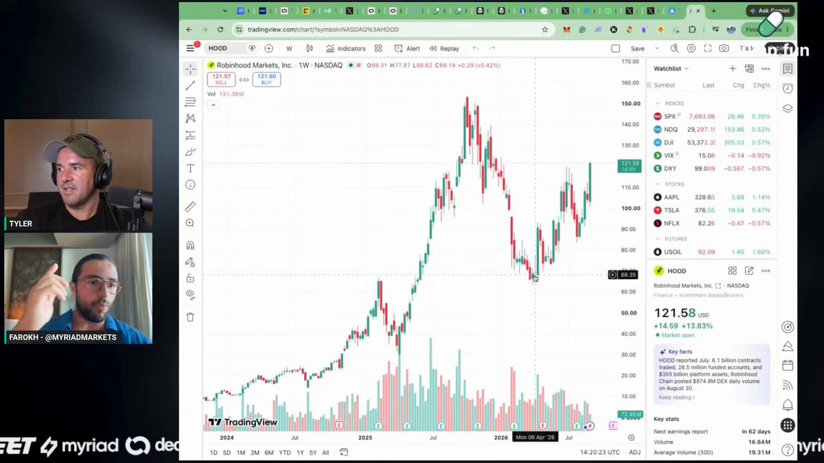Image resolution: width=824 pixels, height=463 pixels.
Task: Open the emoji icons tool
Action: 190,185
